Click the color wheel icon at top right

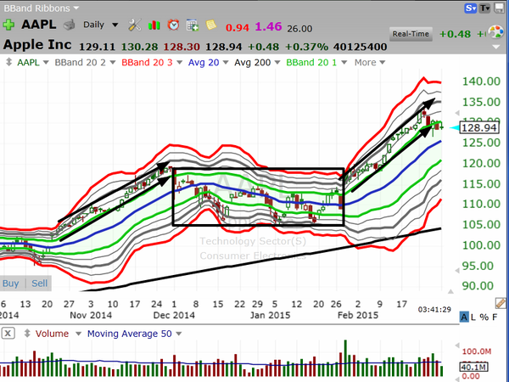click(495, 32)
